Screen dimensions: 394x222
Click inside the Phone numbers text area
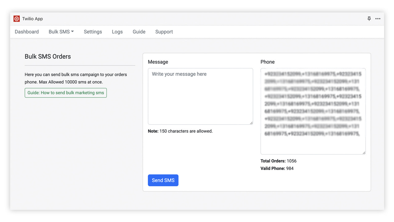[x=313, y=111]
